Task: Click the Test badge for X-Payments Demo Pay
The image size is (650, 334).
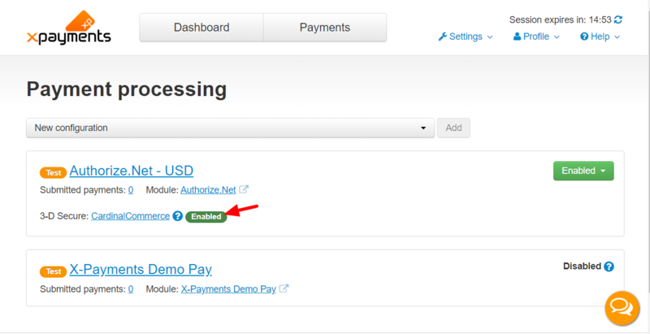Action: tap(53, 271)
